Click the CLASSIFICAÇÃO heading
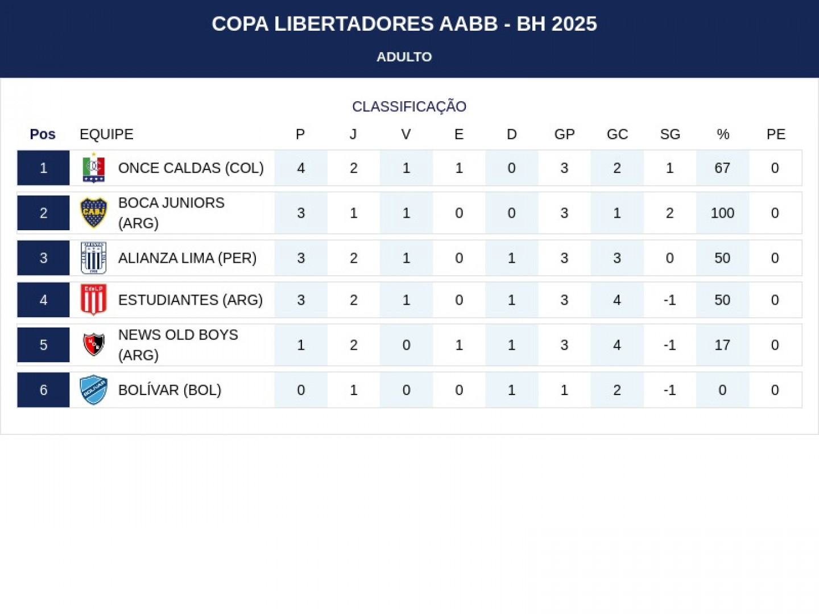This screenshot has height=614, width=819. 409,106
